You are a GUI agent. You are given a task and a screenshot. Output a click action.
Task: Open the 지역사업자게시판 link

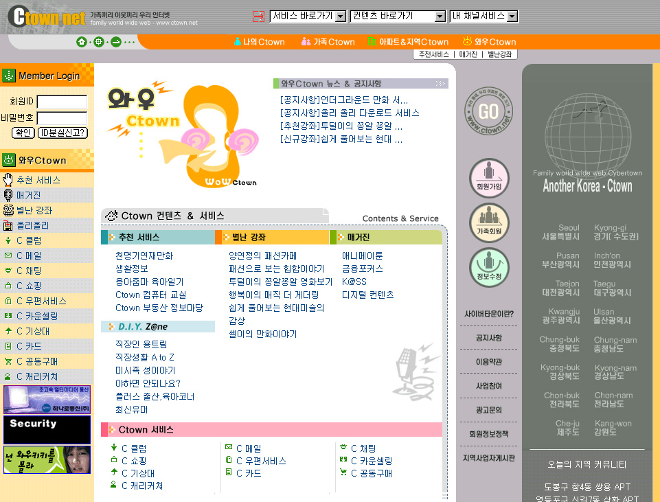click(x=489, y=458)
